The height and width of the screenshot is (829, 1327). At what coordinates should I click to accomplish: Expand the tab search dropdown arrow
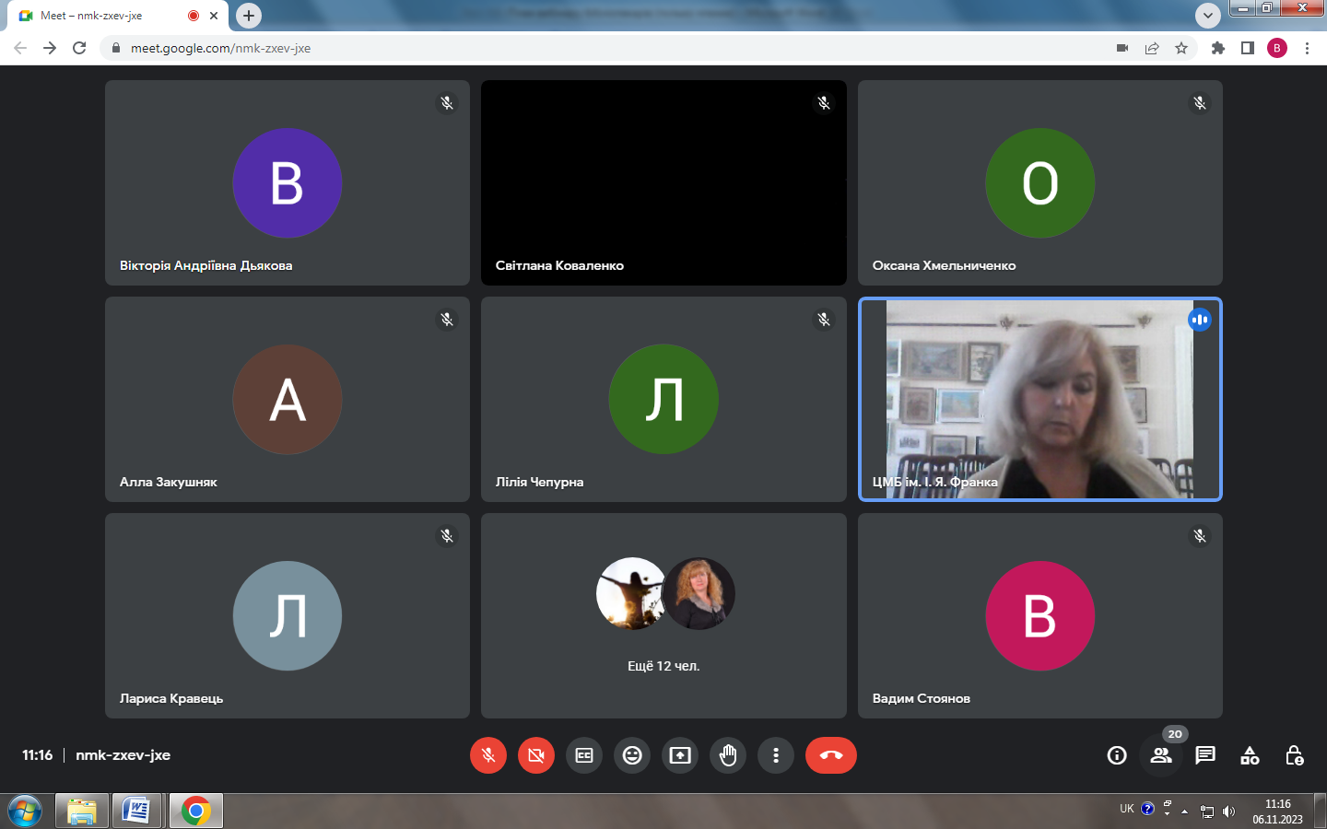click(x=1207, y=16)
